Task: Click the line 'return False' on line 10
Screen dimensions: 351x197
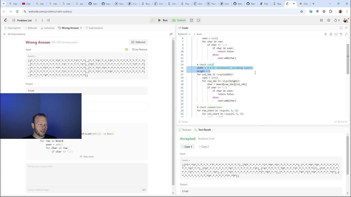Action: click(226, 51)
